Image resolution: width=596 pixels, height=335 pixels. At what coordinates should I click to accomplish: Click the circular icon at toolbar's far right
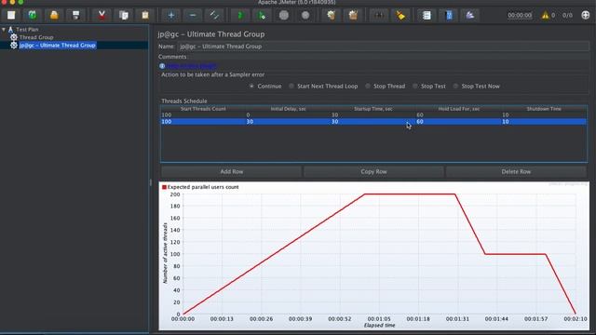(x=586, y=15)
